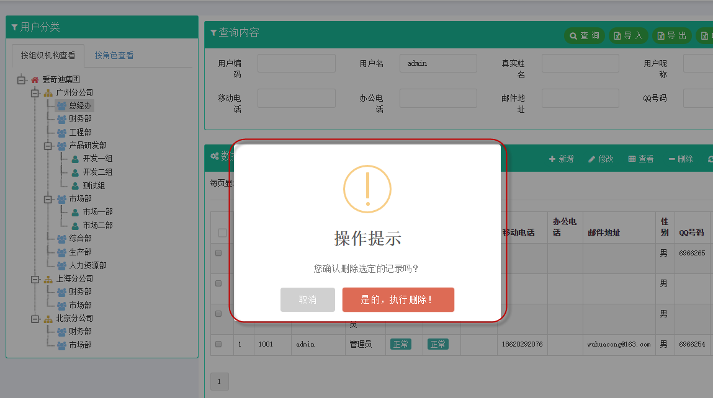Viewport: 713px width, 398px height.
Task: Click the 用户名 input field containing admin
Action: tap(438, 63)
